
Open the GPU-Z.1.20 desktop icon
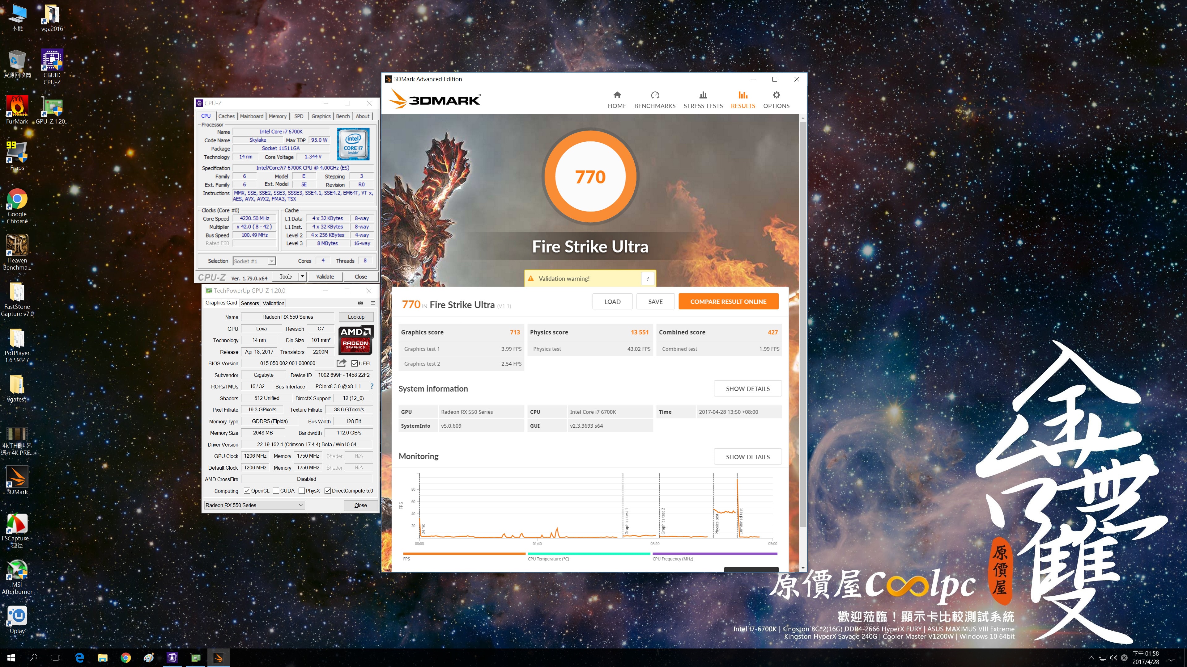(52, 110)
